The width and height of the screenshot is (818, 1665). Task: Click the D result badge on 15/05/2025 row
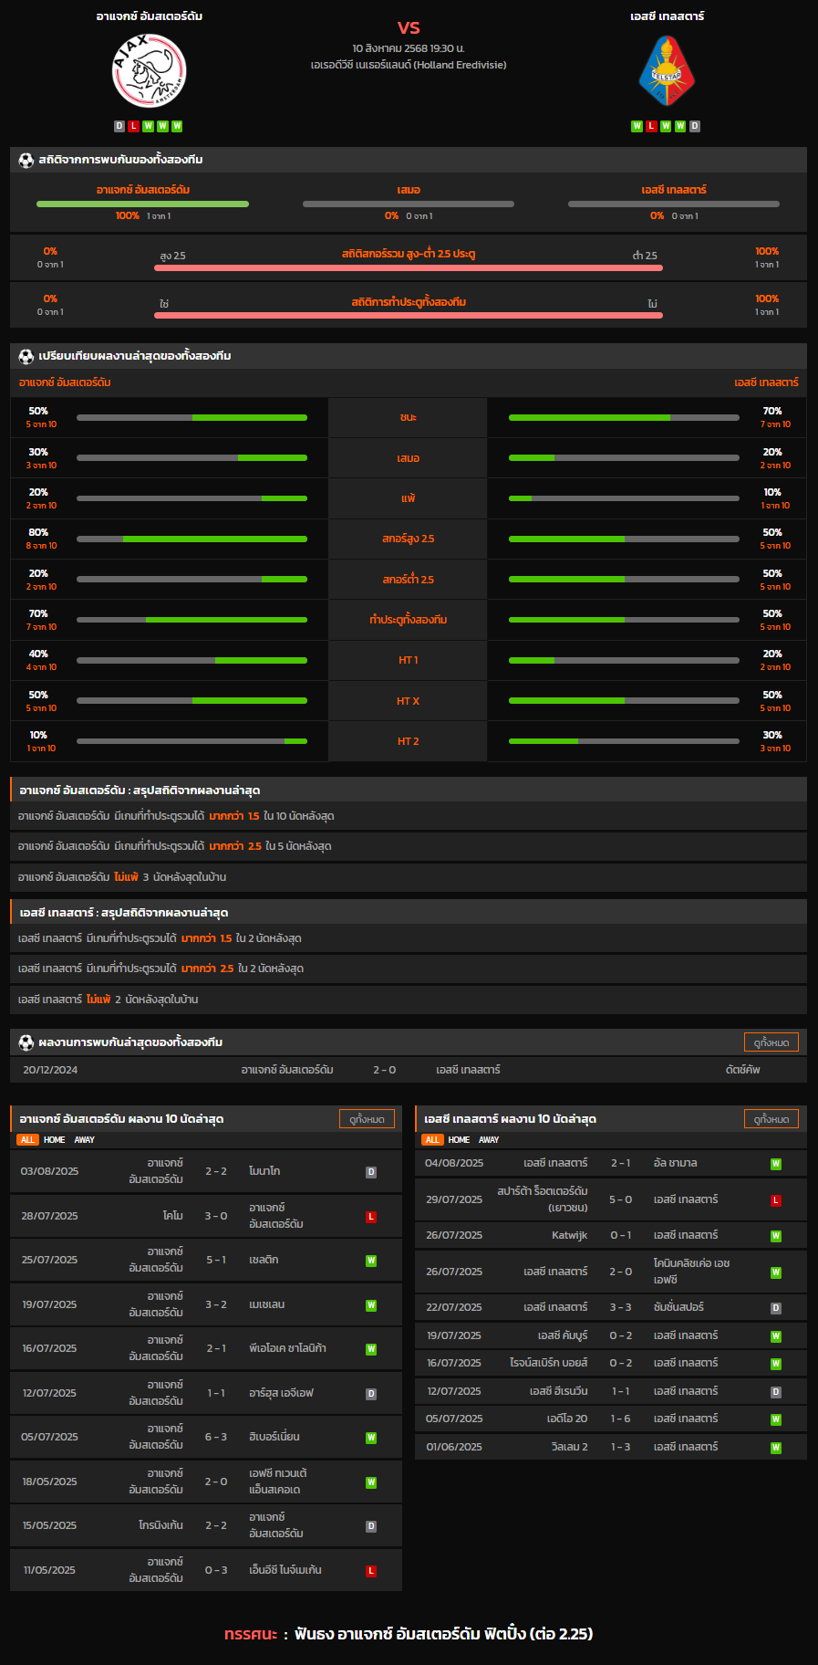click(371, 1526)
